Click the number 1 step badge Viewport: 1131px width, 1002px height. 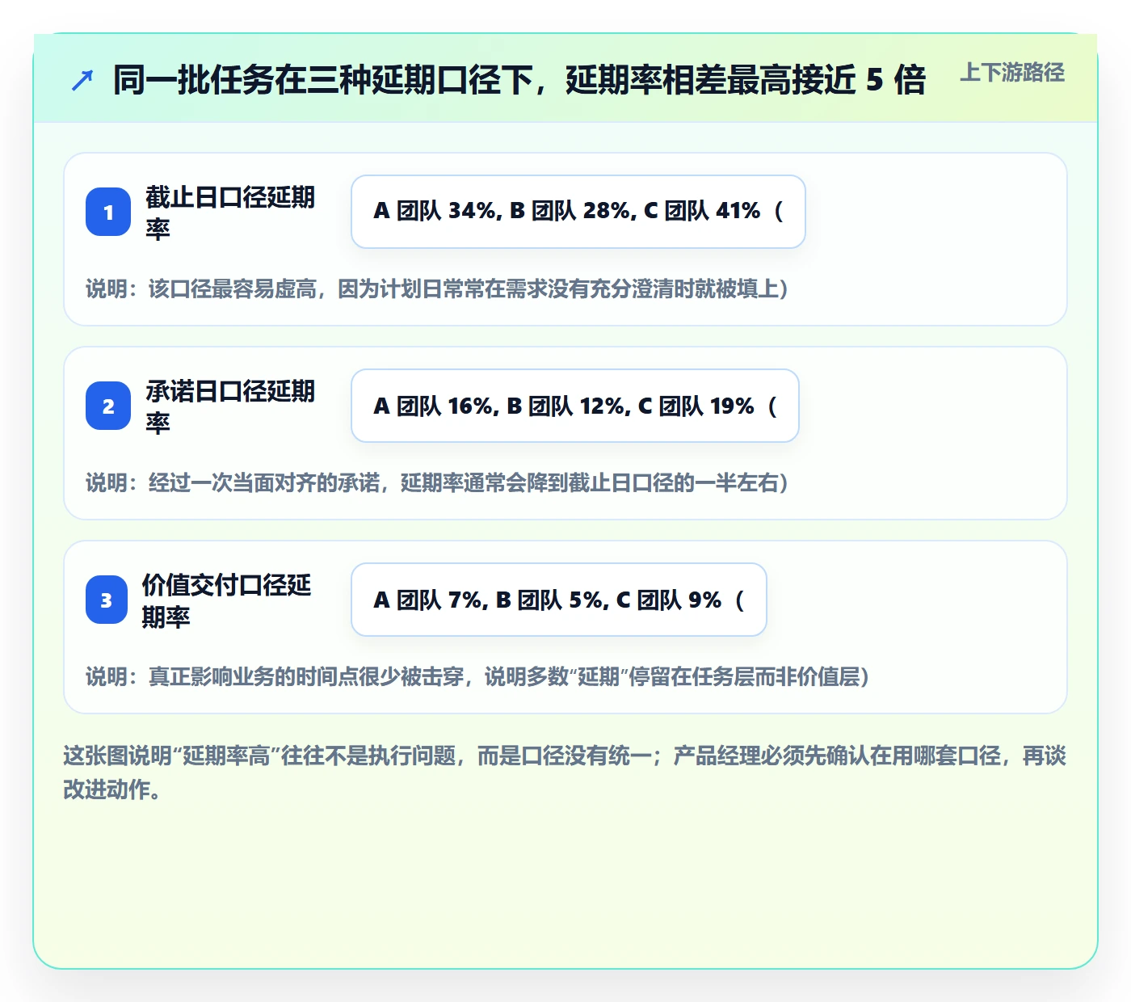[108, 212]
